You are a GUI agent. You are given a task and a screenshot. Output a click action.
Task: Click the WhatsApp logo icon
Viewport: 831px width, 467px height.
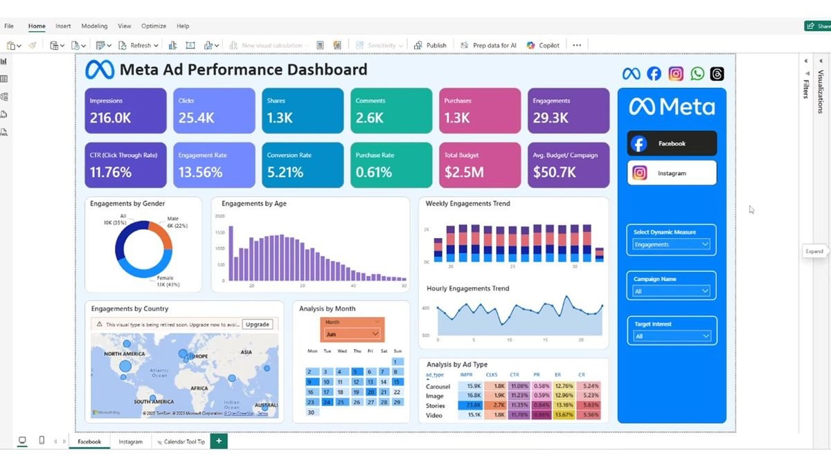(x=697, y=73)
